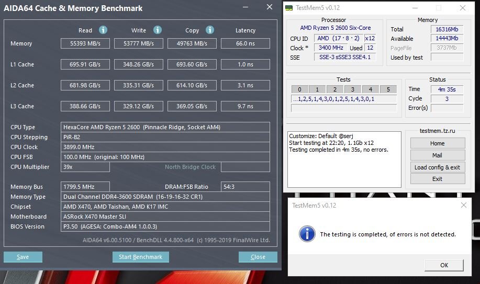Viewport: 480px width, 284px height.
Task: Click the test Time 4m 35s value
Action: pyautogui.click(x=447, y=89)
